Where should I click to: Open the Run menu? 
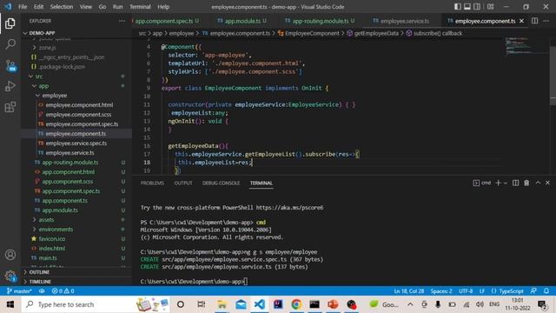click(x=118, y=7)
